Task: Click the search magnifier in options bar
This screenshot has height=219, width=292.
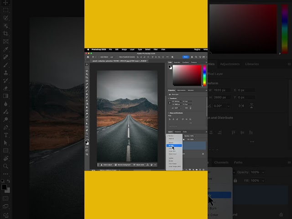Action: (196, 57)
